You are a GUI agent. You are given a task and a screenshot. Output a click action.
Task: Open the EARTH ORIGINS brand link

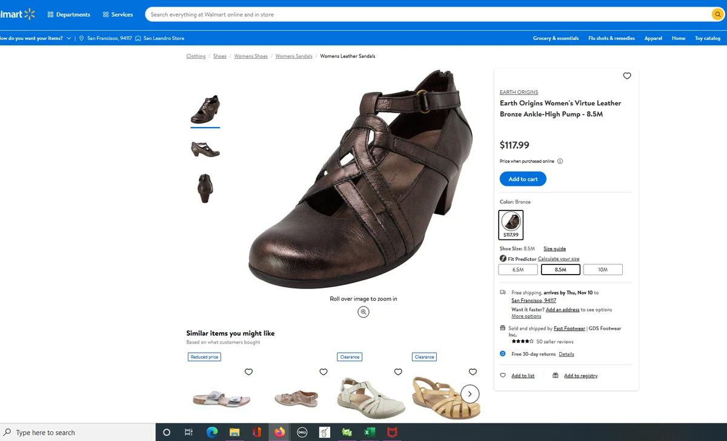[x=519, y=92]
